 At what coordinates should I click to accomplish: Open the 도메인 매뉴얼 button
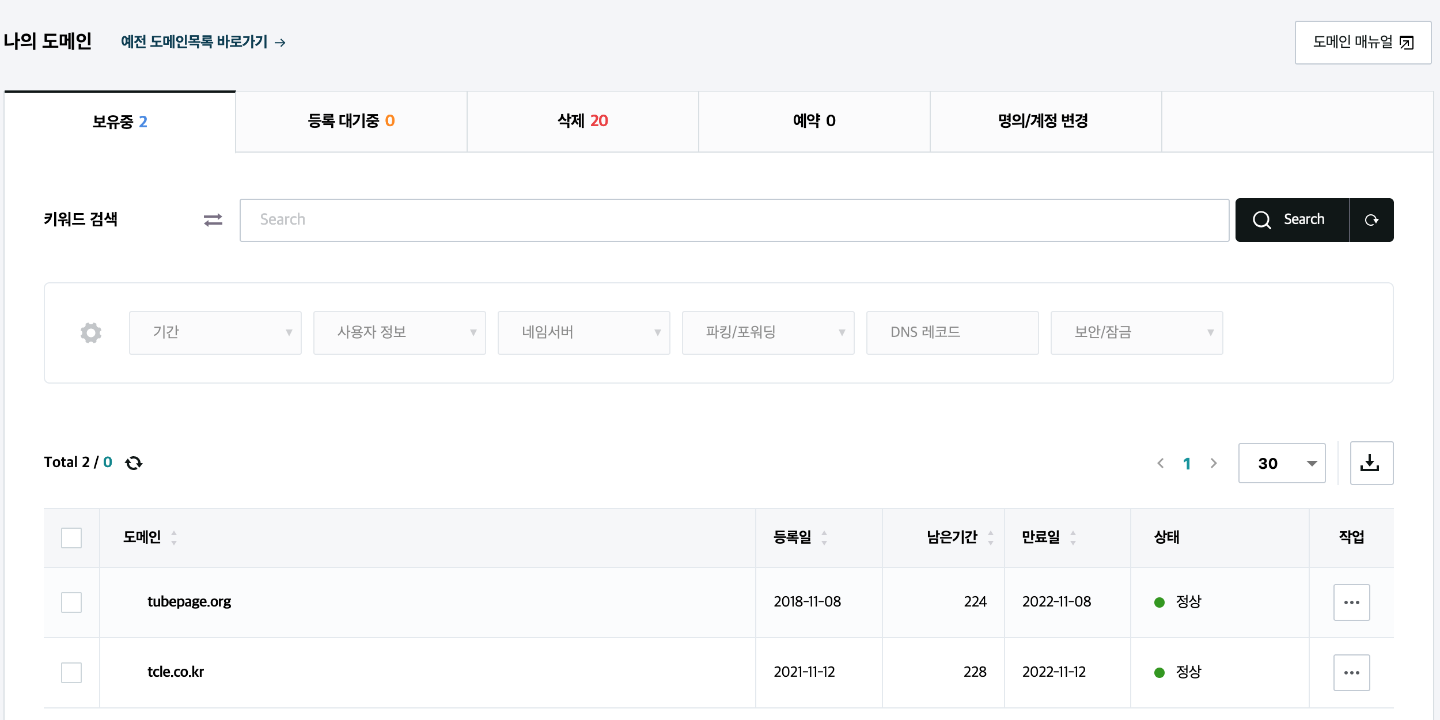[x=1362, y=43]
